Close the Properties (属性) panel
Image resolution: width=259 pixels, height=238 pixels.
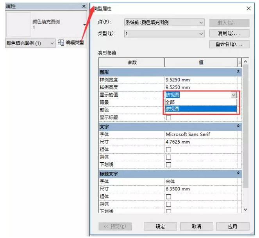click(84, 7)
